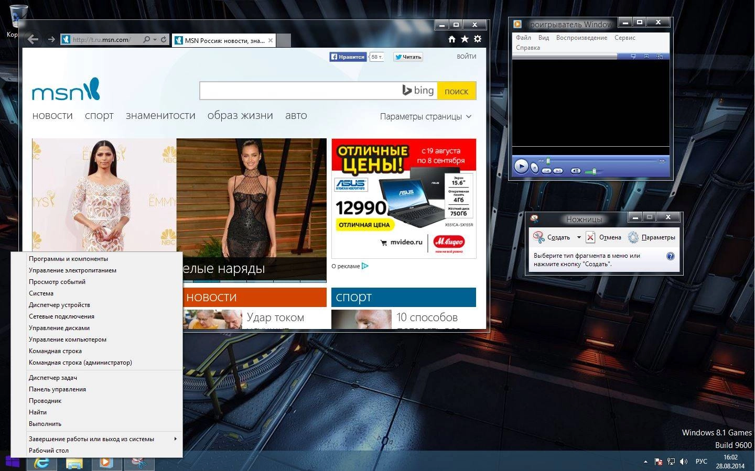Screen dimensions: 755x471
Task: Expand the Создать dropdown arrow in Snipping Tool
Action: pos(579,237)
